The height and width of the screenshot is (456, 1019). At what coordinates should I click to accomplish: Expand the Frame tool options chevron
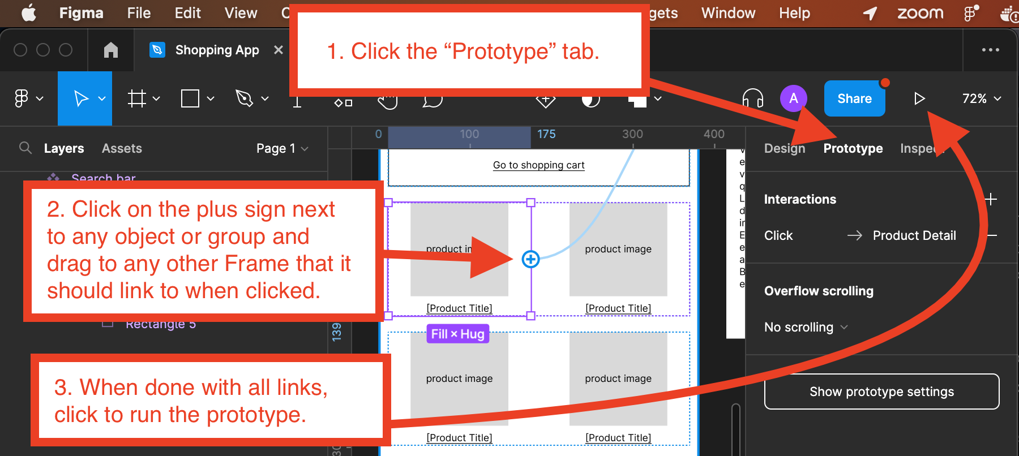(156, 98)
